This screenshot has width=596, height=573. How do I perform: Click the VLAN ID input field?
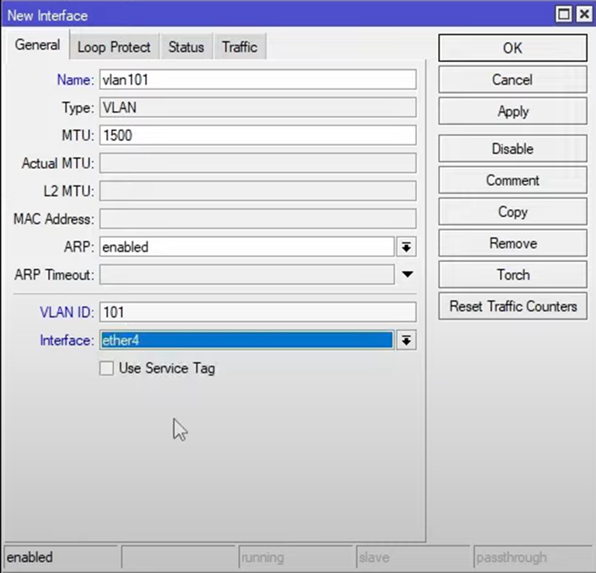(x=257, y=312)
